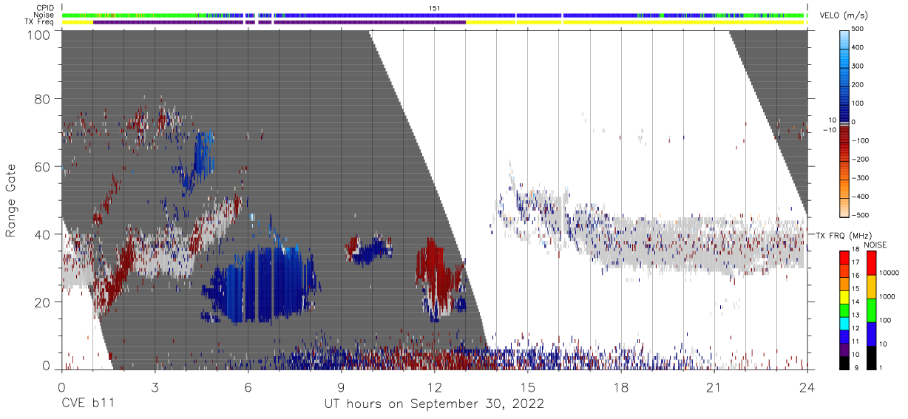Click the 400 tick on velocity colorbar
The height and width of the screenshot is (419, 908).
pyautogui.click(x=858, y=48)
